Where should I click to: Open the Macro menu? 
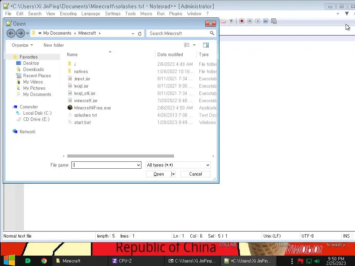pyautogui.click(x=146, y=14)
